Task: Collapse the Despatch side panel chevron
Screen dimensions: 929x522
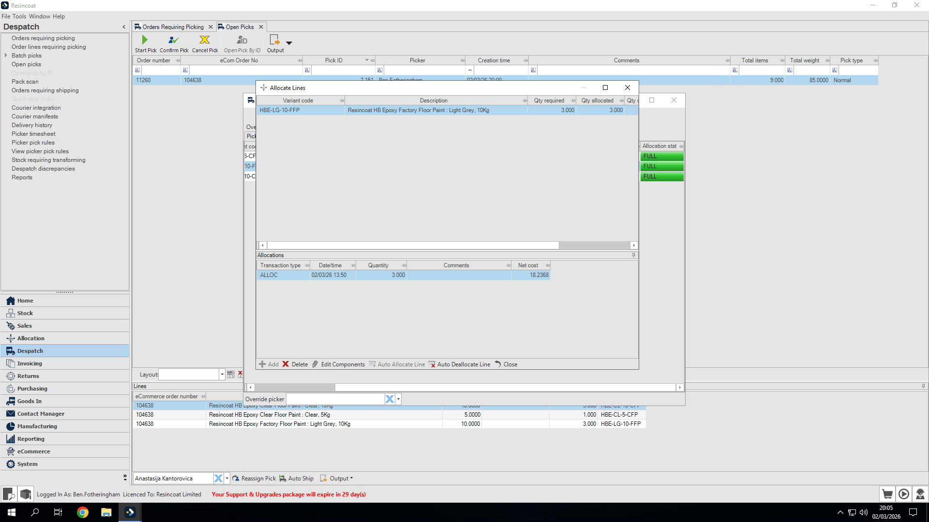Action: [124, 27]
